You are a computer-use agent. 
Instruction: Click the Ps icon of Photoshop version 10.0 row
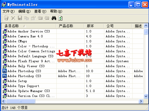point(5,71)
